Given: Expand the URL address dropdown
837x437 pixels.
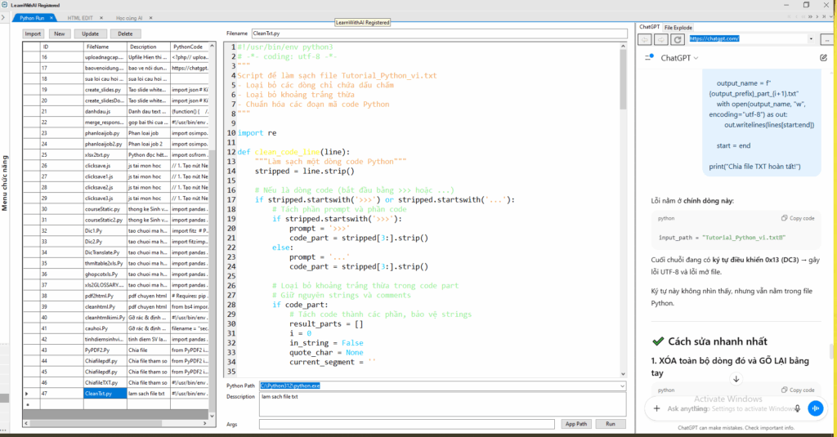Looking at the screenshot, I should point(811,38).
